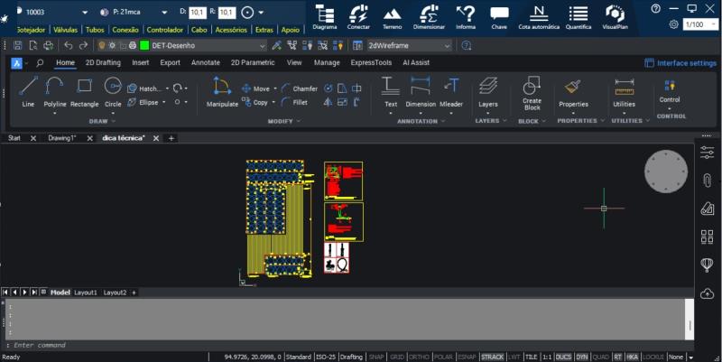Image resolution: width=722 pixels, height=362 pixels.
Task: Toggle GRID display in status bar
Action: point(397,357)
